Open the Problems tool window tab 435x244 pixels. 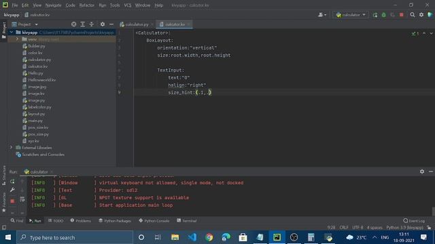[80, 220]
